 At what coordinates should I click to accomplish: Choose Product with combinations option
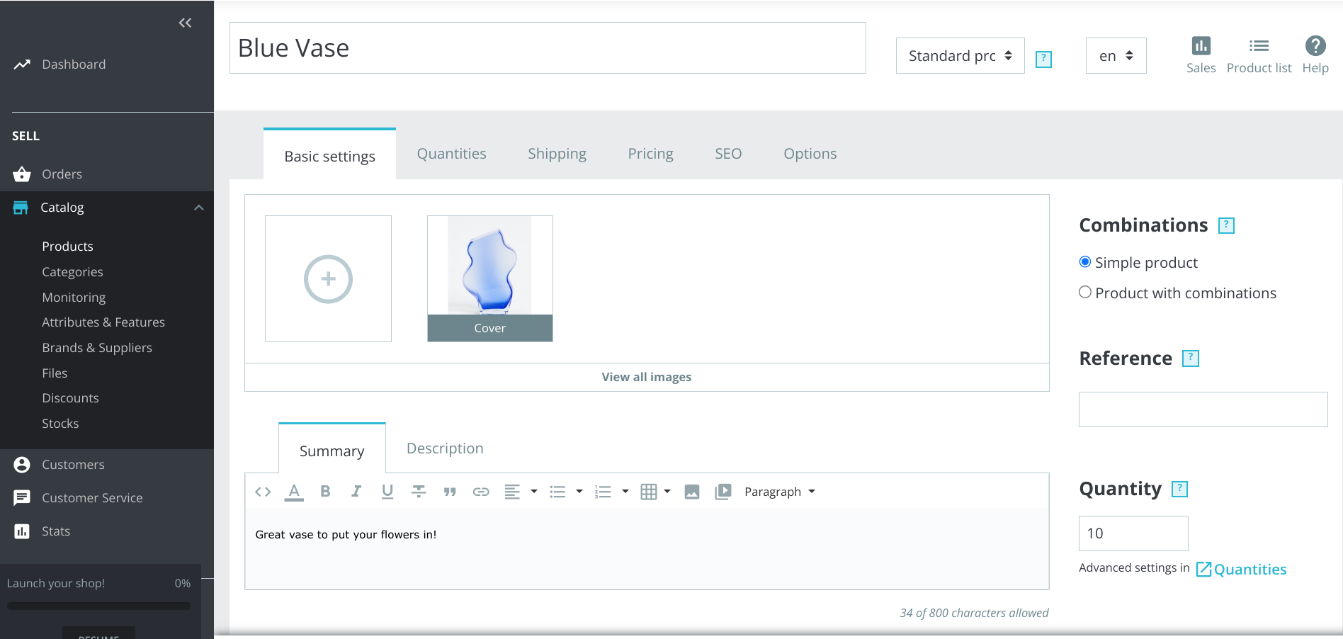pyautogui.click(x=1084, y=293)
